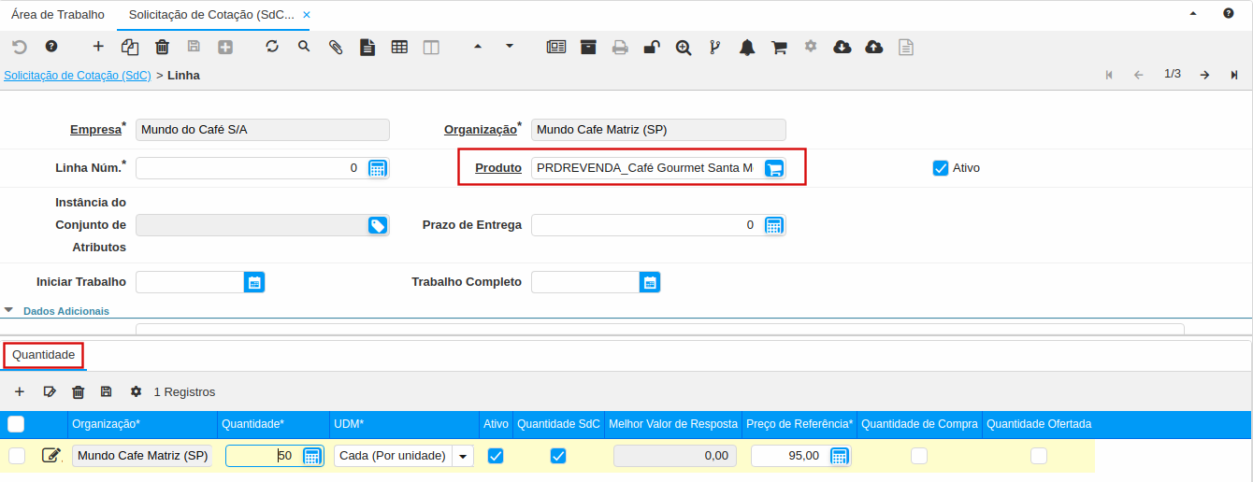
Task: Toggle grid view from the main toolbar
Action: point(399,47)
